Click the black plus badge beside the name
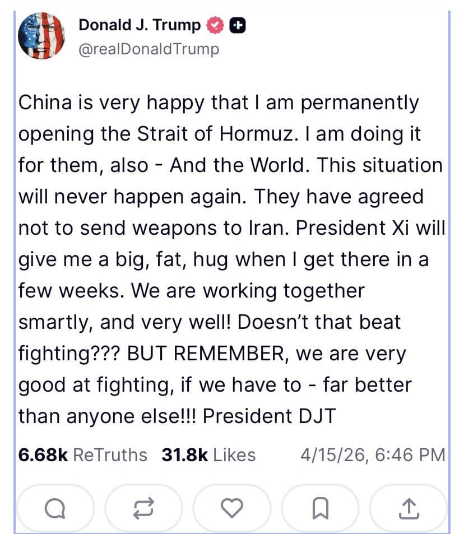Image resolution: width=464 pixels, height=534 pixels. tap(236, 25)
